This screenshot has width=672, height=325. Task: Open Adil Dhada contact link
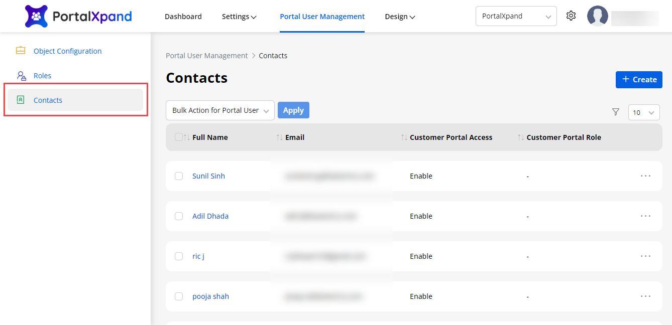[210, 216]
